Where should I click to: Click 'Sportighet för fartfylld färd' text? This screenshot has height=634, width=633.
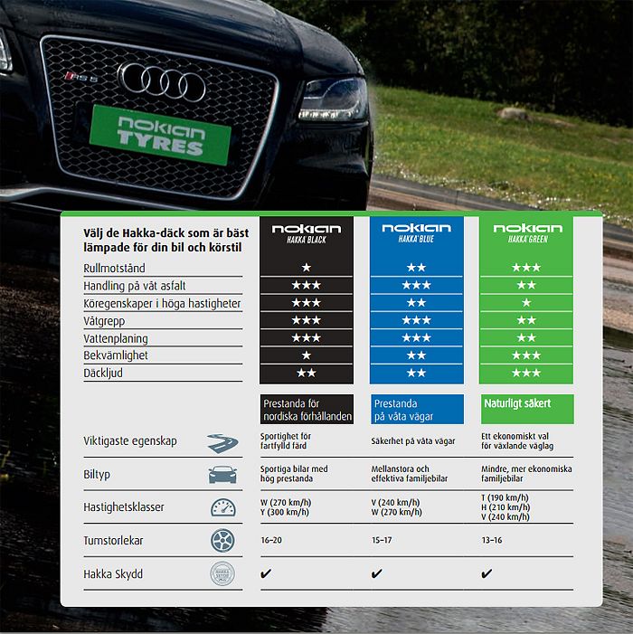point(286,440)
